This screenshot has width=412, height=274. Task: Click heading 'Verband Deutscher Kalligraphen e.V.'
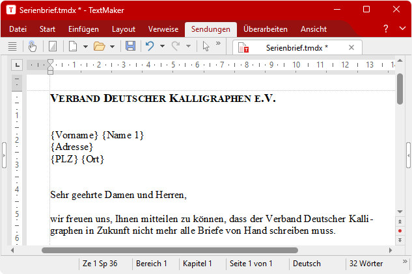(x=163, y=98)
